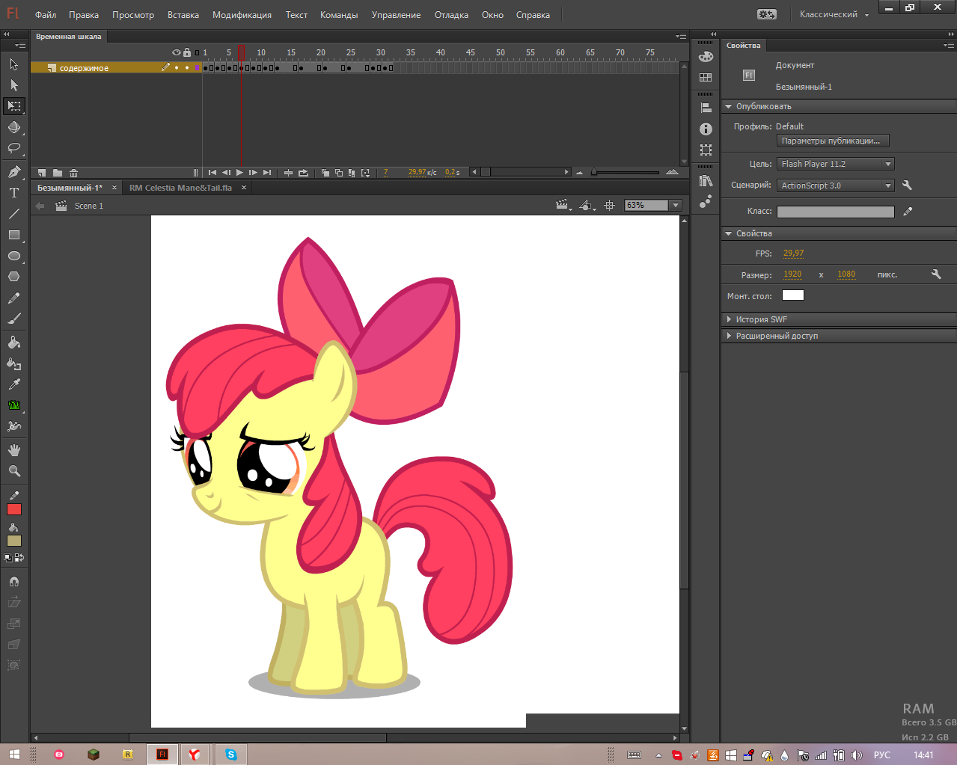Open the Library panel books icon
Screen dimensions: 957x765
(706, 181)
